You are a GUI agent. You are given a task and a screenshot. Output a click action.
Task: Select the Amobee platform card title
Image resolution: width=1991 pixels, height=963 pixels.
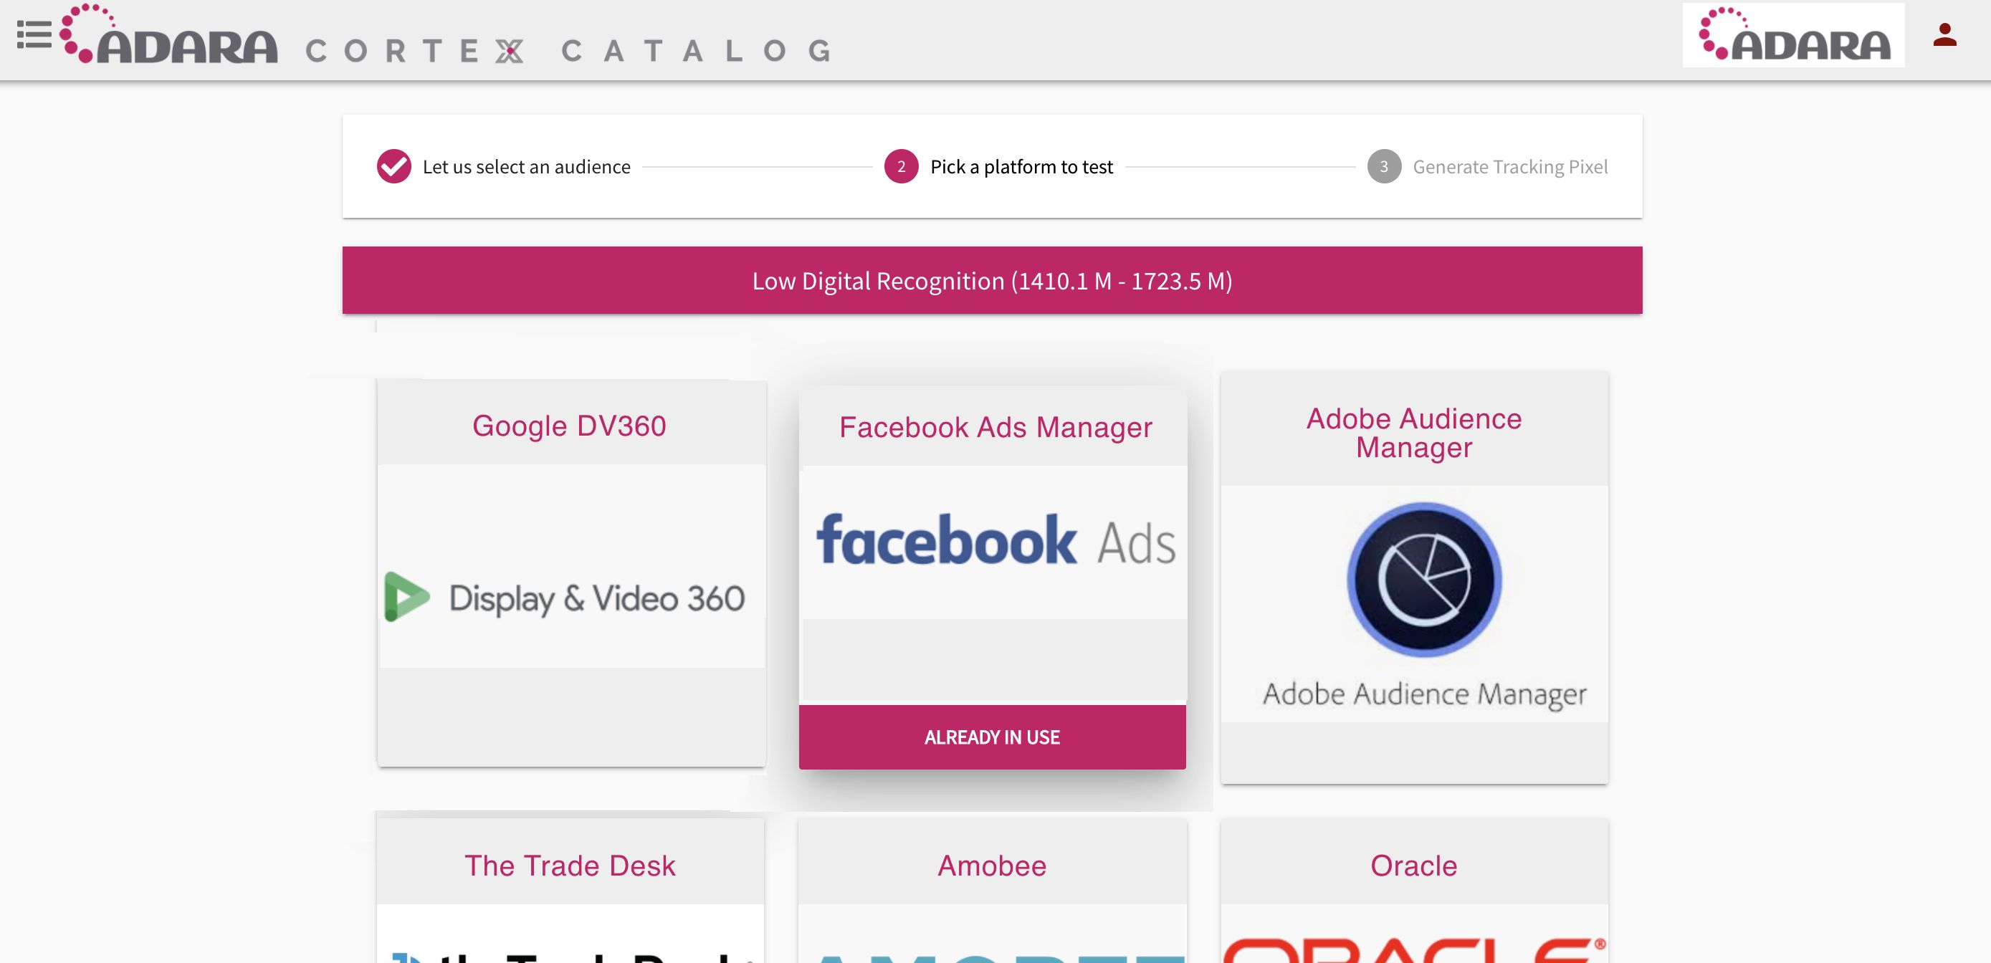[x=992, y=866]
